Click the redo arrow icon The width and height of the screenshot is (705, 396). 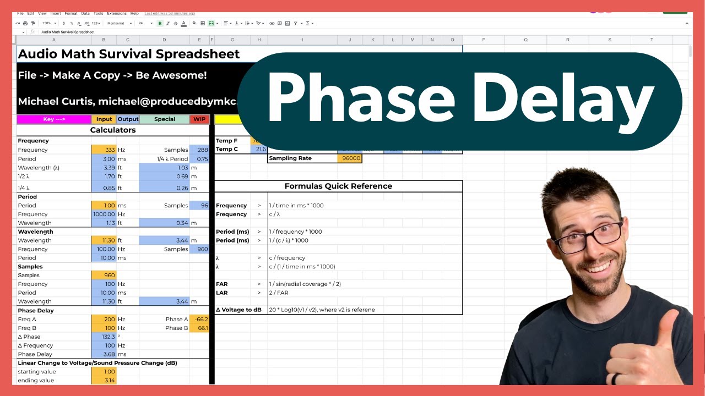(x=17, y=23)
